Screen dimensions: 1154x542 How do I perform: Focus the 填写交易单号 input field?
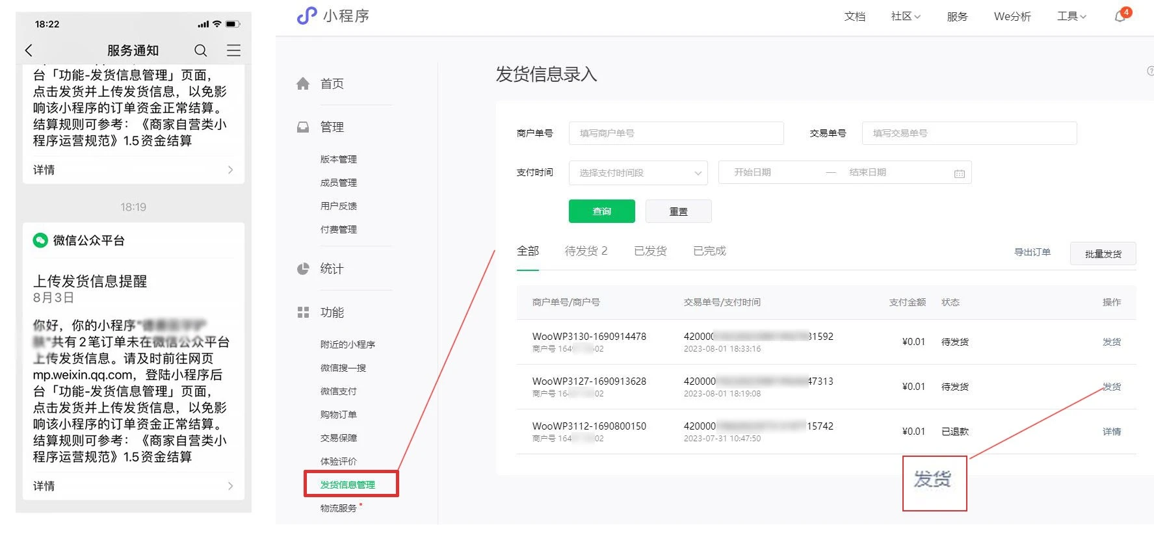coord(969,133)
